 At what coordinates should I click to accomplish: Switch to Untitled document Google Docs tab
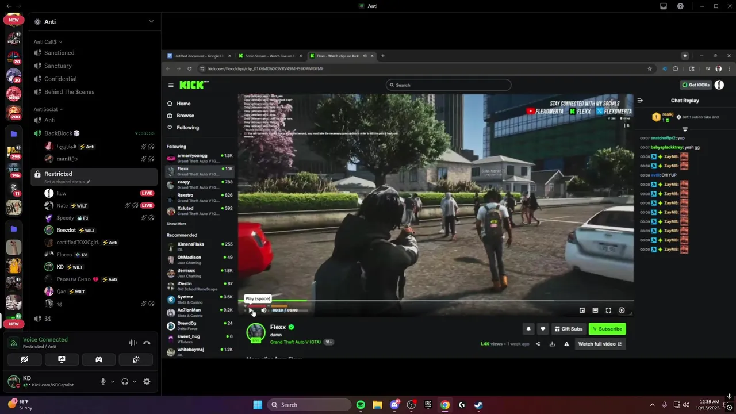click(x=199, y=56)
